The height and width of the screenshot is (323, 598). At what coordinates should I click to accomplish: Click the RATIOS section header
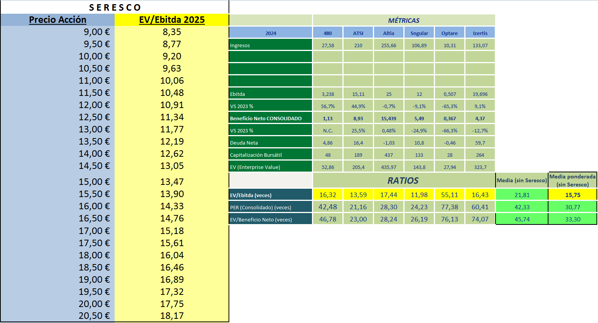(404, 180)
